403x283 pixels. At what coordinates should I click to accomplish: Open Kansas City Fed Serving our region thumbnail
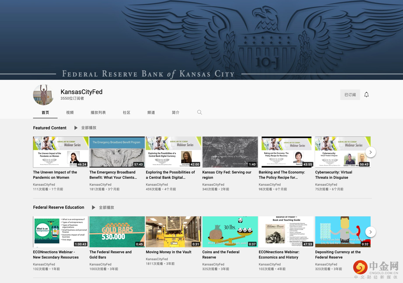230,152
